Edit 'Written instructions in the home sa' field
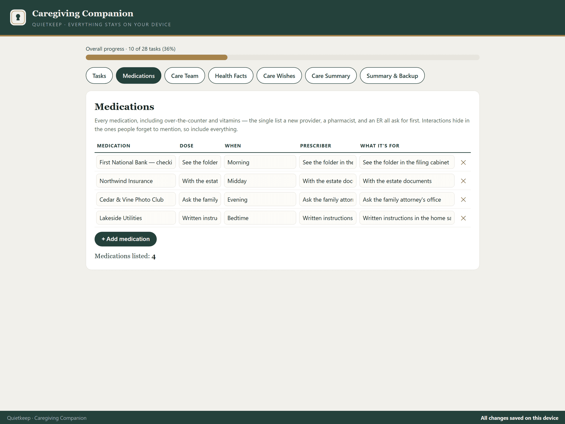This screenshot has width=565, height=424. pos(407,218)
